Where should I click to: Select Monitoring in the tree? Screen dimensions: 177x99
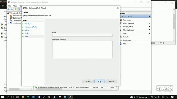click(17, 23)
